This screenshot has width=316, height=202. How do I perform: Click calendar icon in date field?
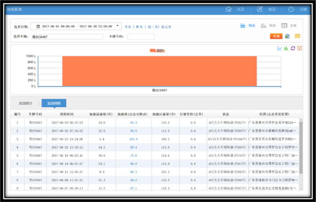pyautogui.click(x=37, y=26)
